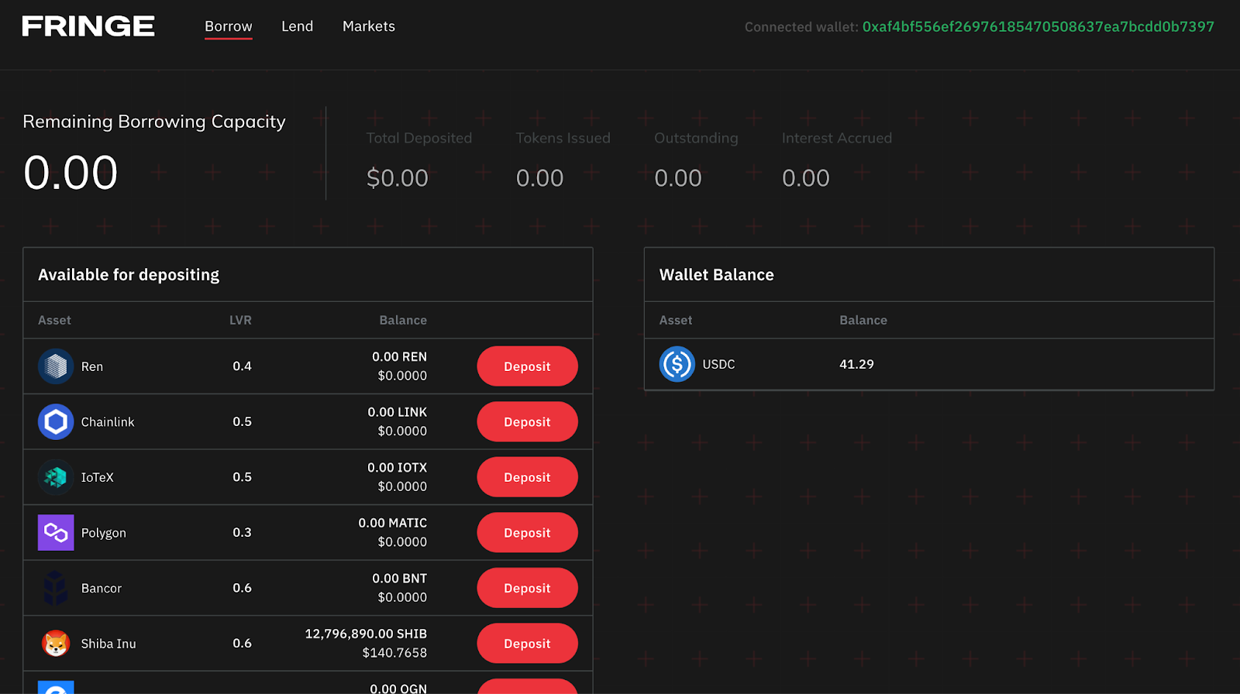Deposit Shiba Inu SHIB balance

[528, 644]
